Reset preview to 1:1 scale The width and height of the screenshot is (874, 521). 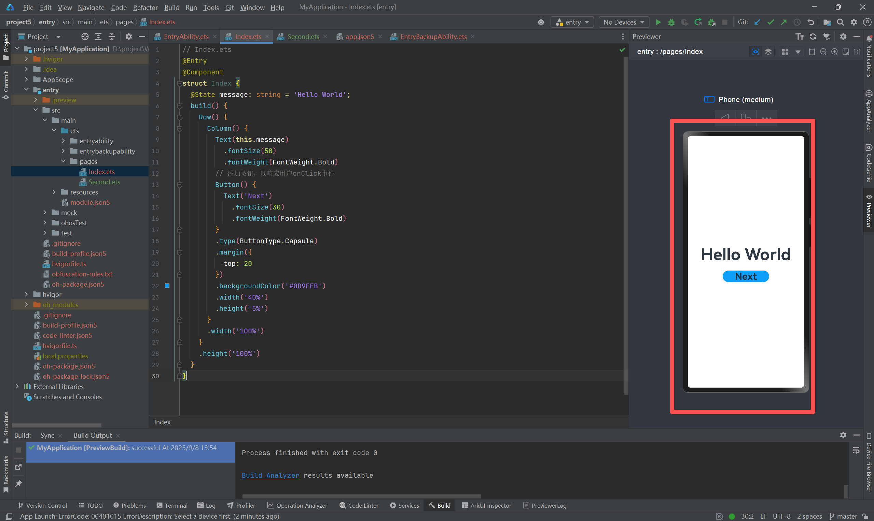[857, 52]
